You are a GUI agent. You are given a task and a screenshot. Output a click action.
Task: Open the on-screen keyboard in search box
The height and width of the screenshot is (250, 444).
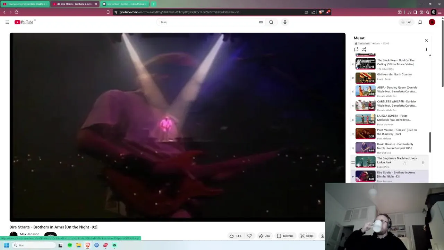[261, 22]
